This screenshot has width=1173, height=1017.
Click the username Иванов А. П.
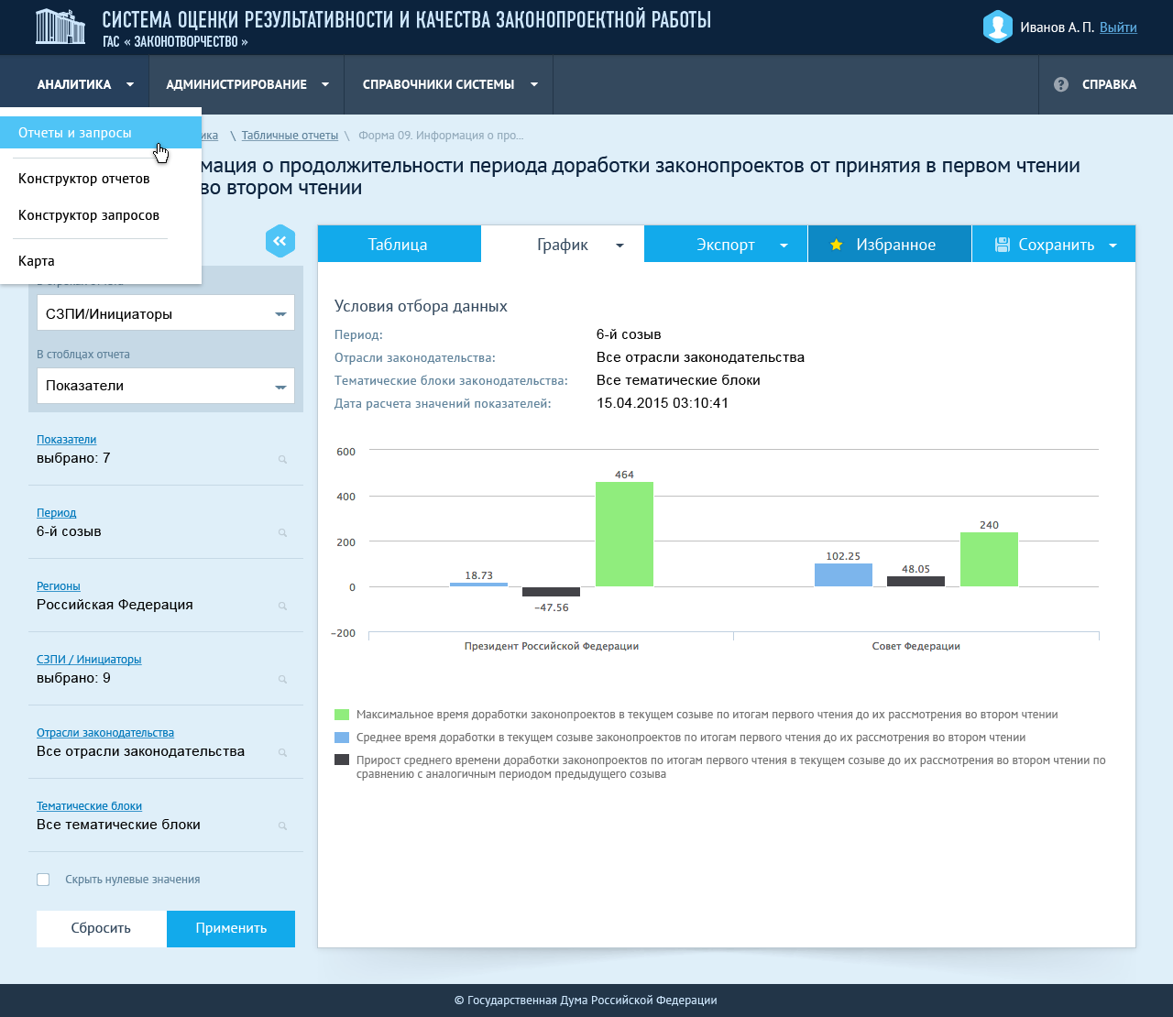coord(1057,27)
